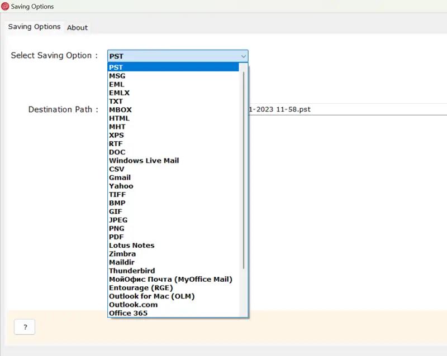Select PST from the saving option list
This screenshot has height=356, width=447.
(x=173, y=67)
